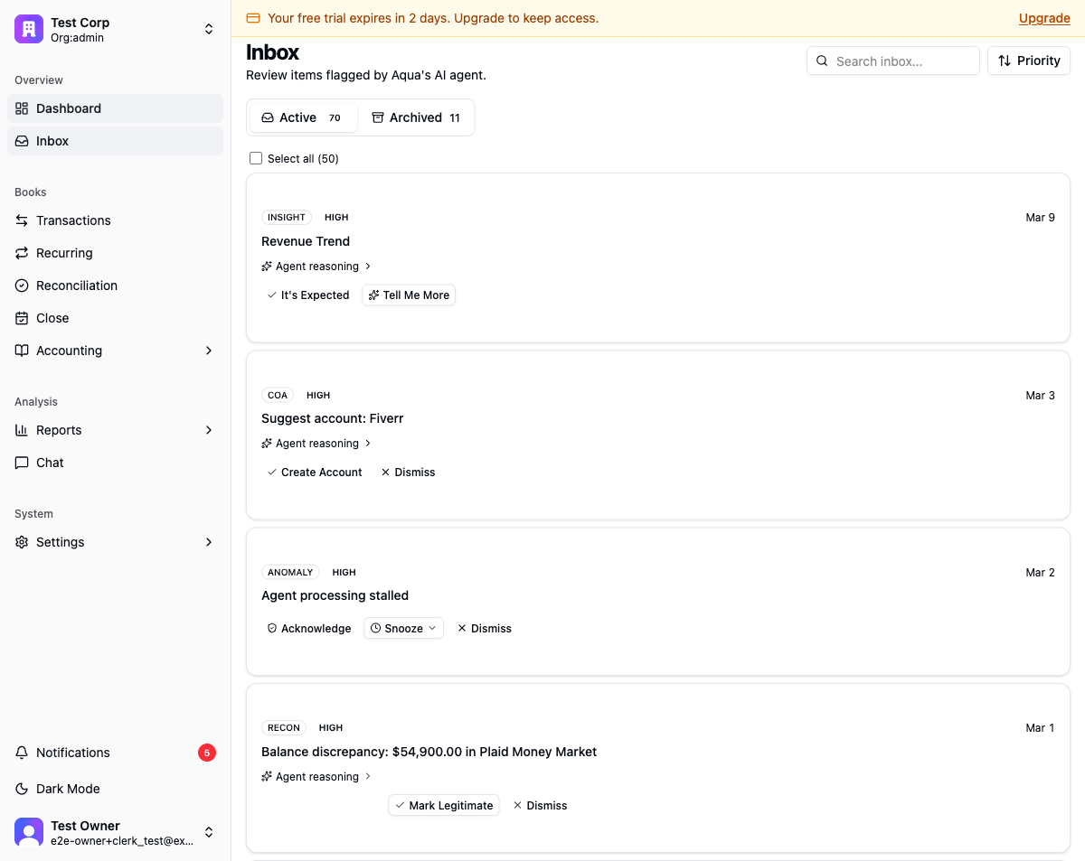1085x861 pixels.
Task: Open the Priority sort button
Action: click(1029, 61)
